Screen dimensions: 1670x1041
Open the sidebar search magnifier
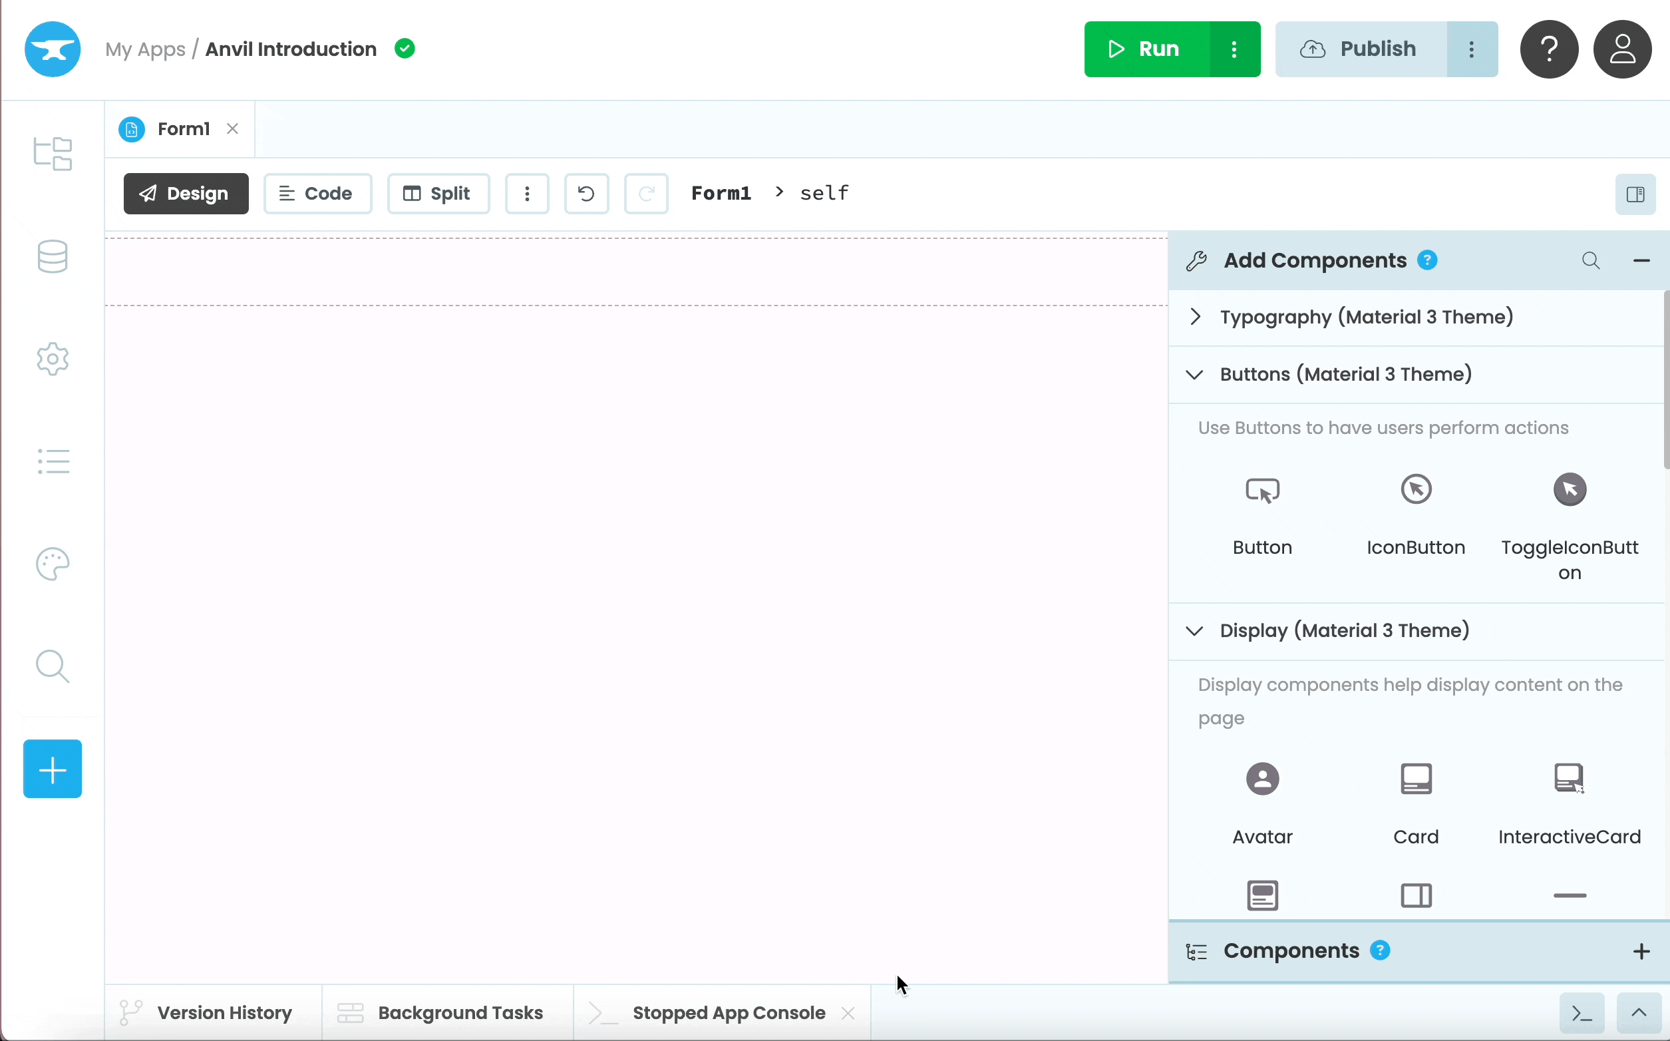(x=53, y=666)
